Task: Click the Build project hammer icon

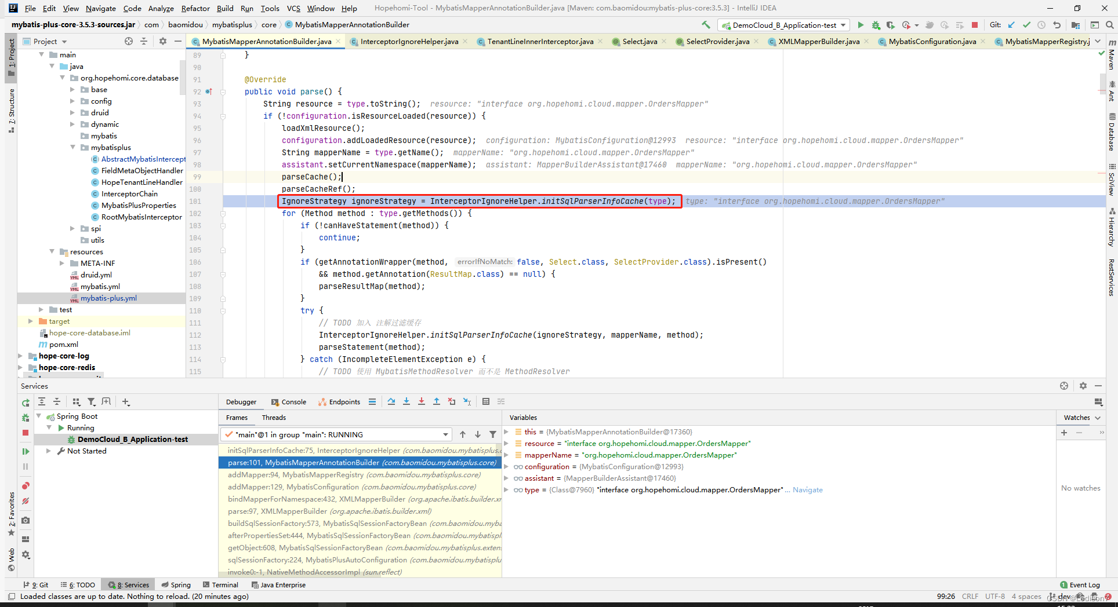Action: [706, 25]
